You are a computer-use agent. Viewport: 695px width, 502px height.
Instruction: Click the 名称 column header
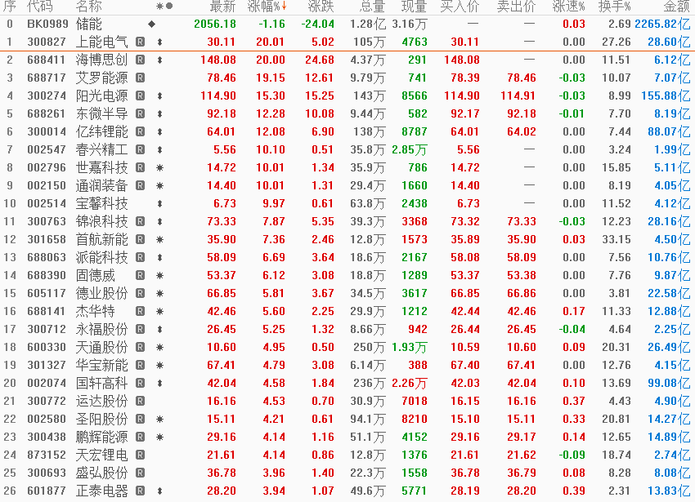point(88,7)
